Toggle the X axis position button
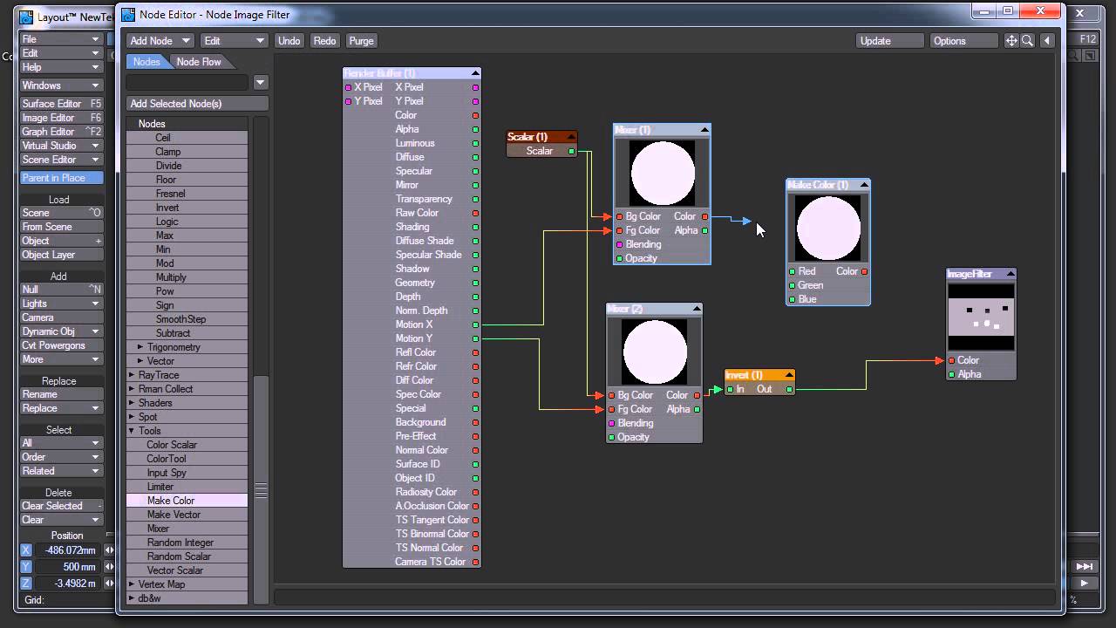This screenshot has height=628, width=1116. [x=26, y=550]
